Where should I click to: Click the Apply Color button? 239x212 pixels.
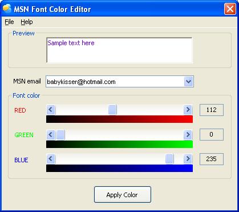click(123, 195)
